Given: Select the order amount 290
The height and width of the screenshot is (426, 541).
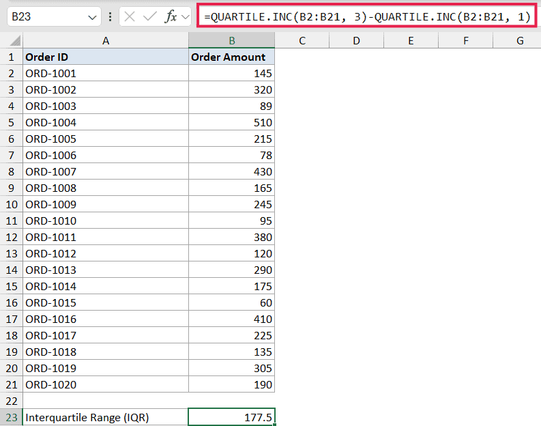Looking at the screenshot, I should pos(231,270).
